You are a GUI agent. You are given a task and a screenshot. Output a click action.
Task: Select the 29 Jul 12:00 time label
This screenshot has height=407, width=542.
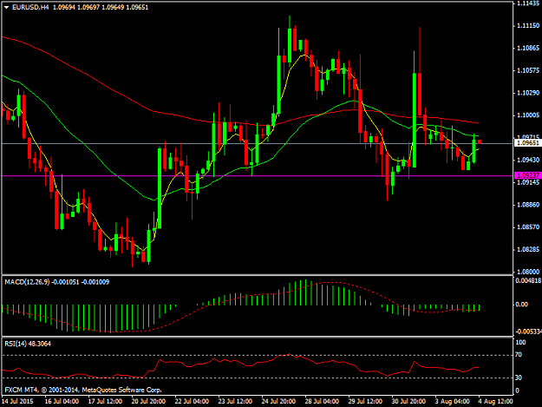[x=365, y=402]
